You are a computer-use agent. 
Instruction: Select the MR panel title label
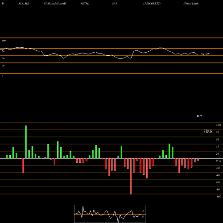pyautogui.click(x=199, y=116)
